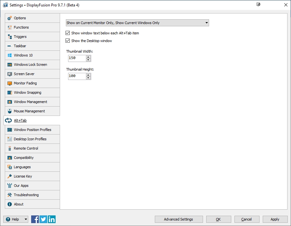Click the Screen Saver icon in sidebar
The height and width of the screenshot is (226, 291).
point(10,74)
